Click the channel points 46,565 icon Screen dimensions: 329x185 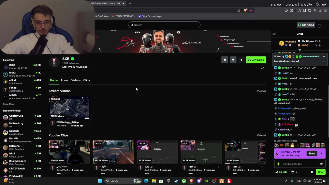pos(277,172)
